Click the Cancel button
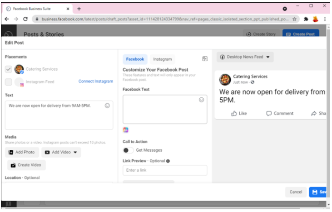The height and width of the screenshot is (212, 332). (296, 192)
